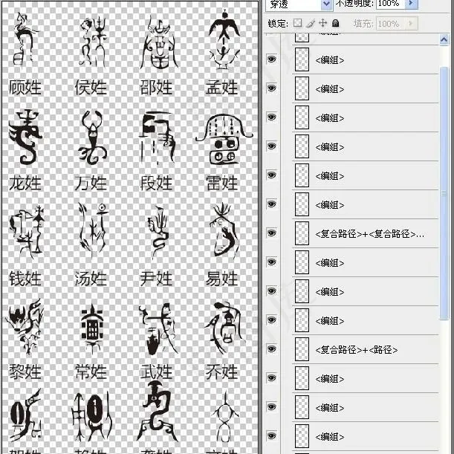Click the lock all padlock icon

point(335,24)
